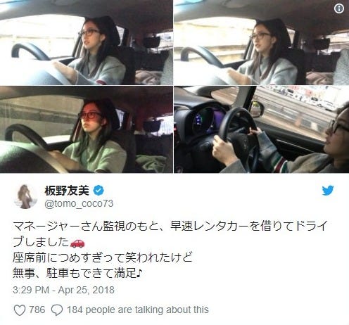Click the heart like icon

pos(20,310)
